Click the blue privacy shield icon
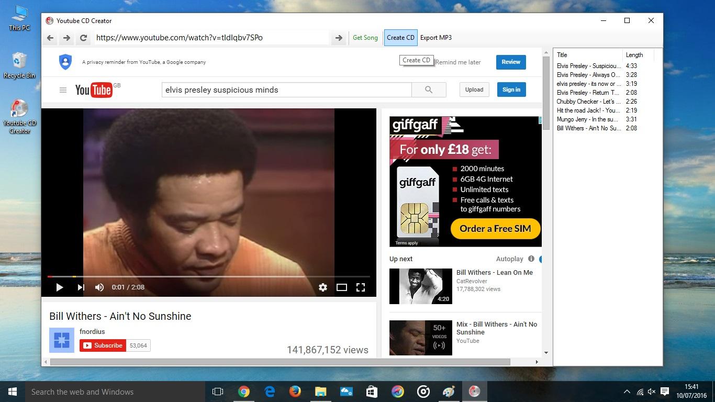The image size is (715, 402). [65, 62]
